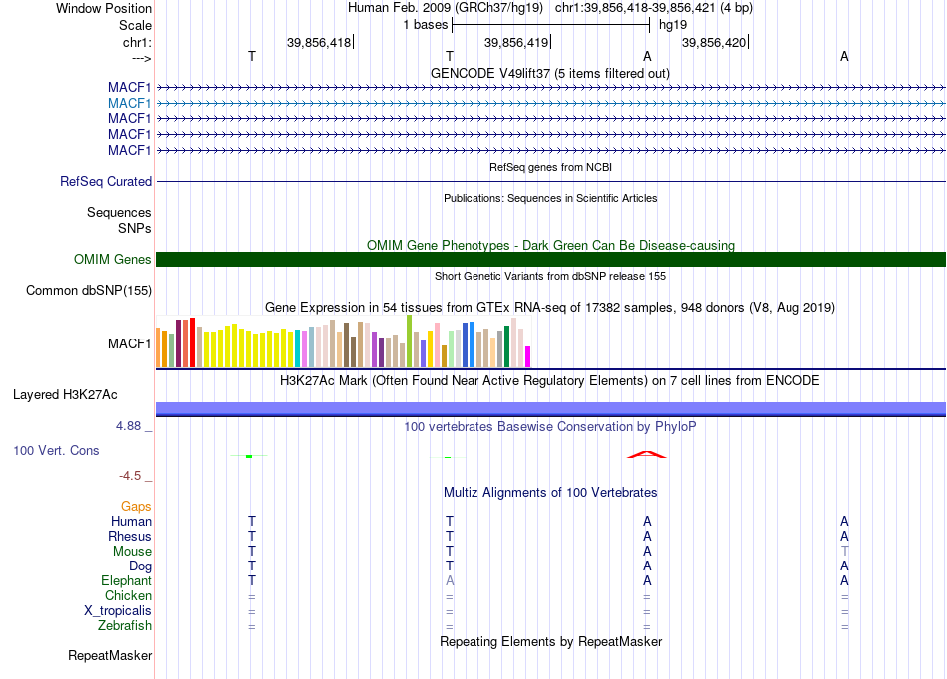The image size is (947, 679).
Task: Click the light blue MACF1 transcript arrow line
Action: click(550, 104)
